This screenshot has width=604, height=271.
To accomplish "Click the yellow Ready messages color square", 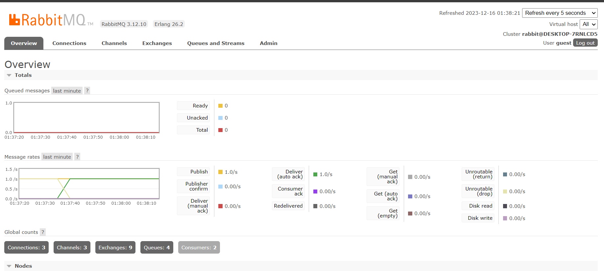I will (x=221, y=106).
